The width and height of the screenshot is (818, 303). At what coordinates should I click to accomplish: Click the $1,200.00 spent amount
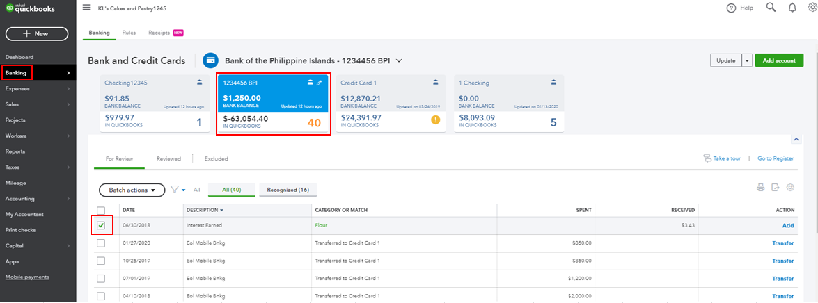coord(579,279)
